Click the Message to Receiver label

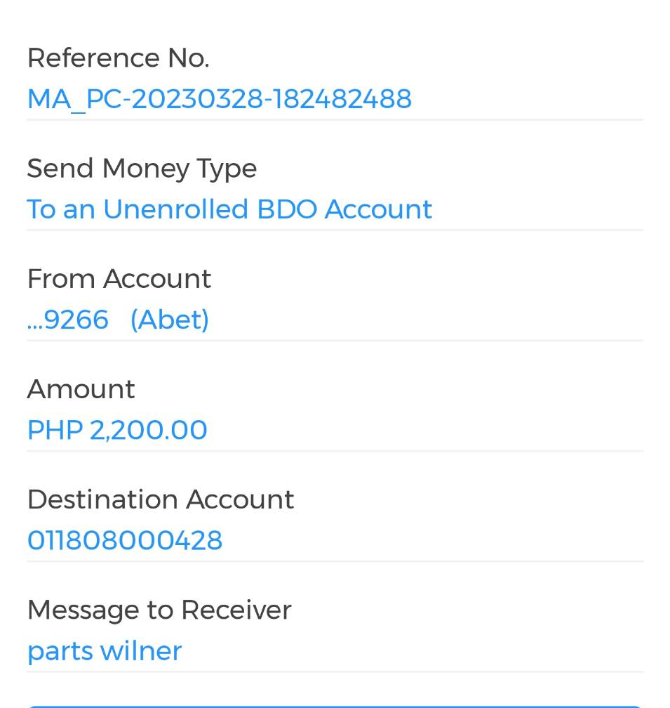159,610
